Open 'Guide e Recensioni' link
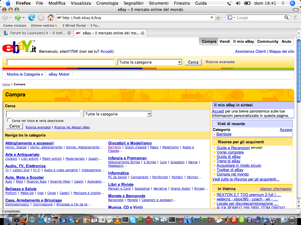Viewport: 301px width, 225px height. [233, 148]
